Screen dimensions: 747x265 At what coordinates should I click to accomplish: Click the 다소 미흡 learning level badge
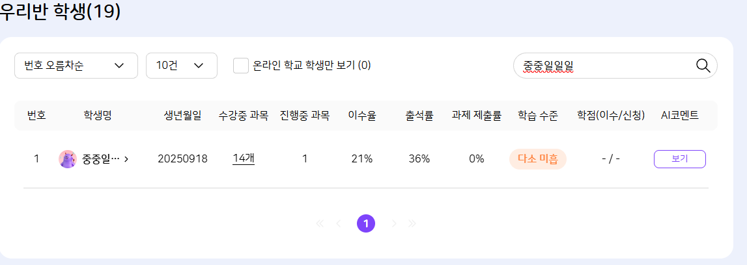(537, 159)
